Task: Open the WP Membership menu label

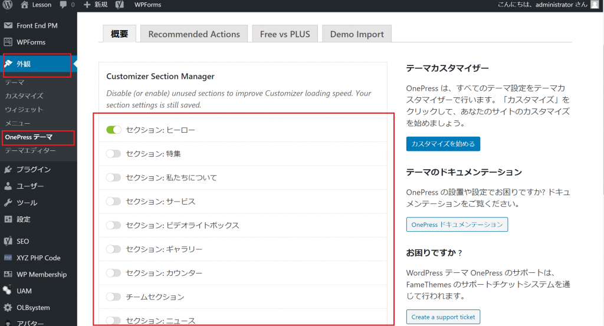Action: coord(42,274)
